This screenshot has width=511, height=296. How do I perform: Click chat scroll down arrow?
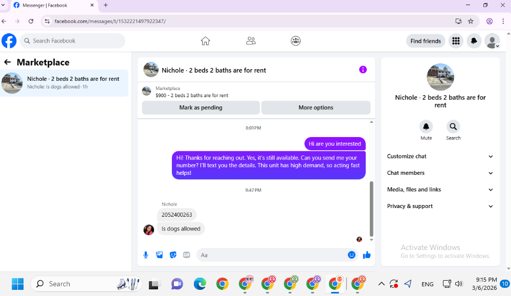coord(371,240)
